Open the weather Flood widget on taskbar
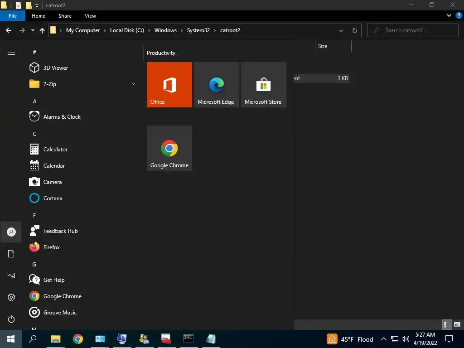 [350, 339]
